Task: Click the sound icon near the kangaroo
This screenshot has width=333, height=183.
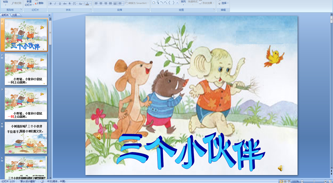Action: (x=99, y=137)
